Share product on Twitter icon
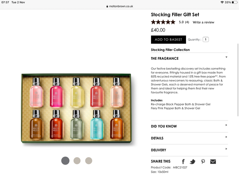The image size is (239, 179). (193, 161)
